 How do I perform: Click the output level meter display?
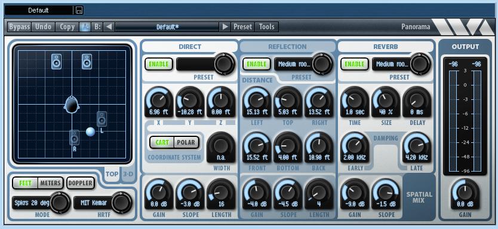pos(465,117)
